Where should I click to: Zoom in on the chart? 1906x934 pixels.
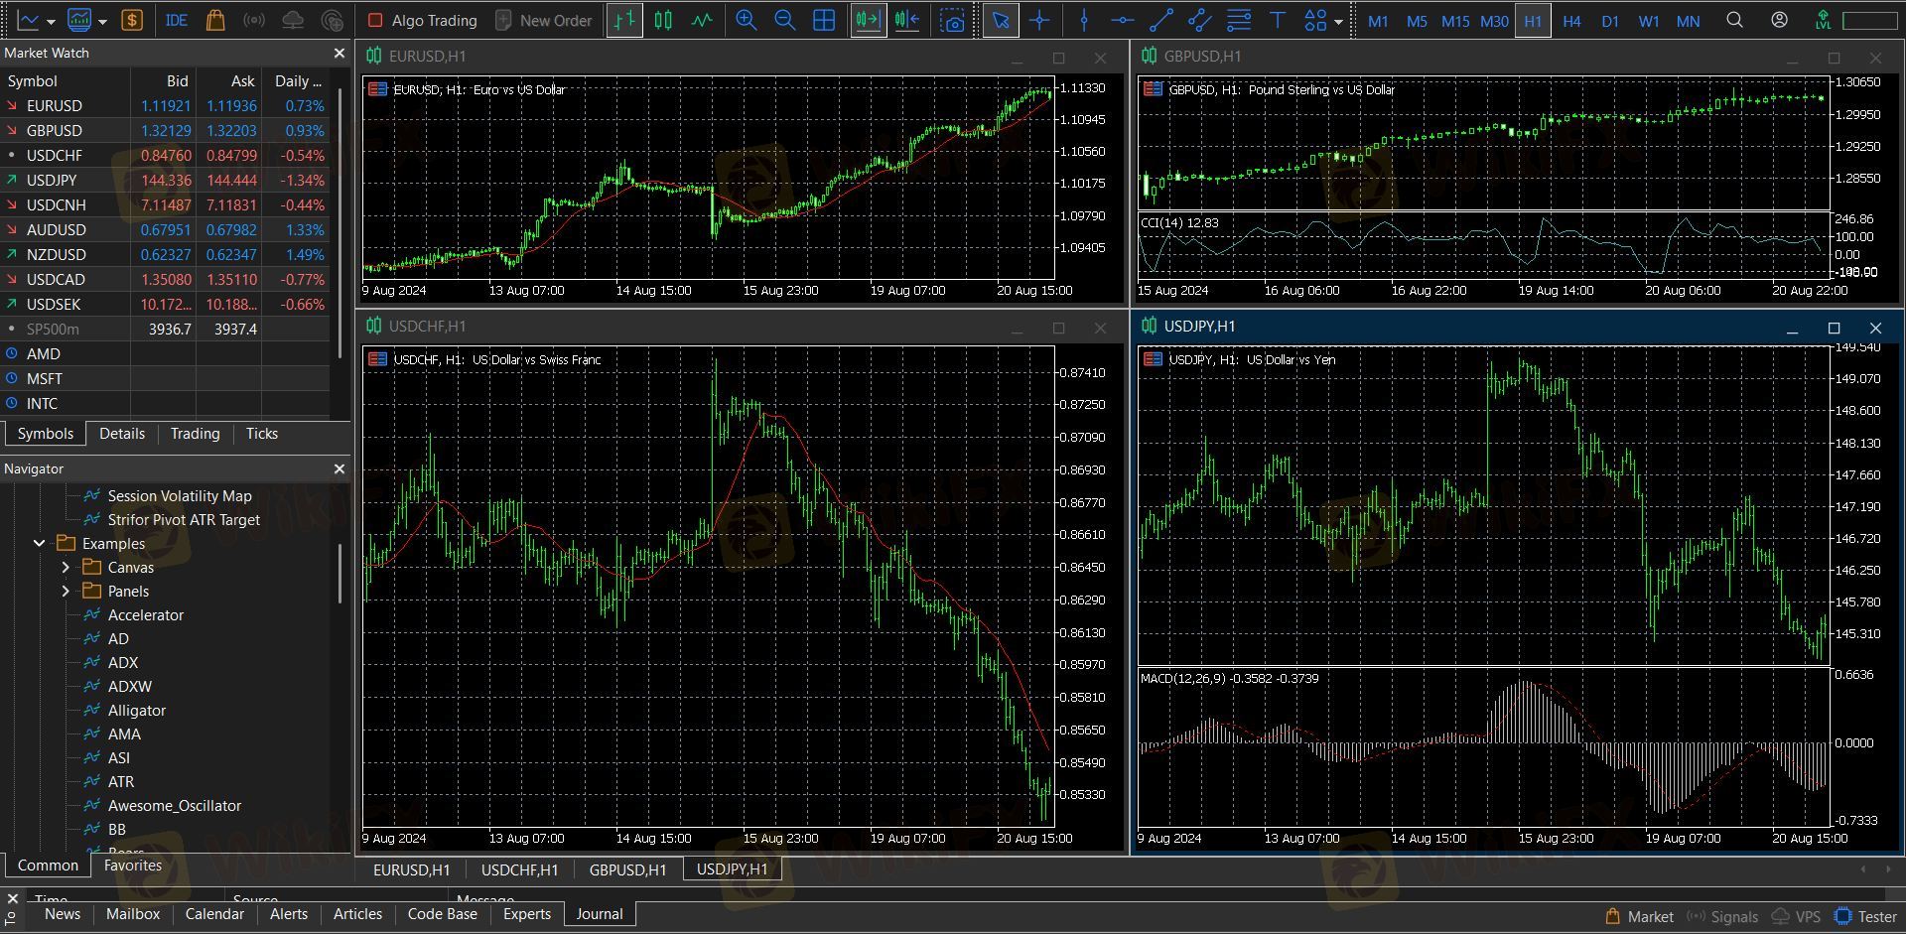point(746,20)
